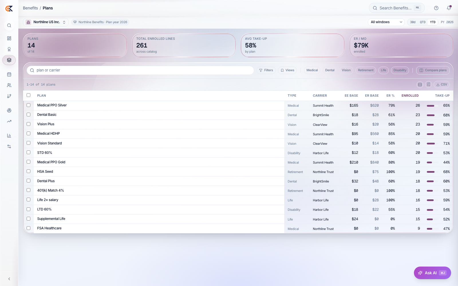
Task: Open the people icon in sidebar
Action: click(x=9, y=85)
